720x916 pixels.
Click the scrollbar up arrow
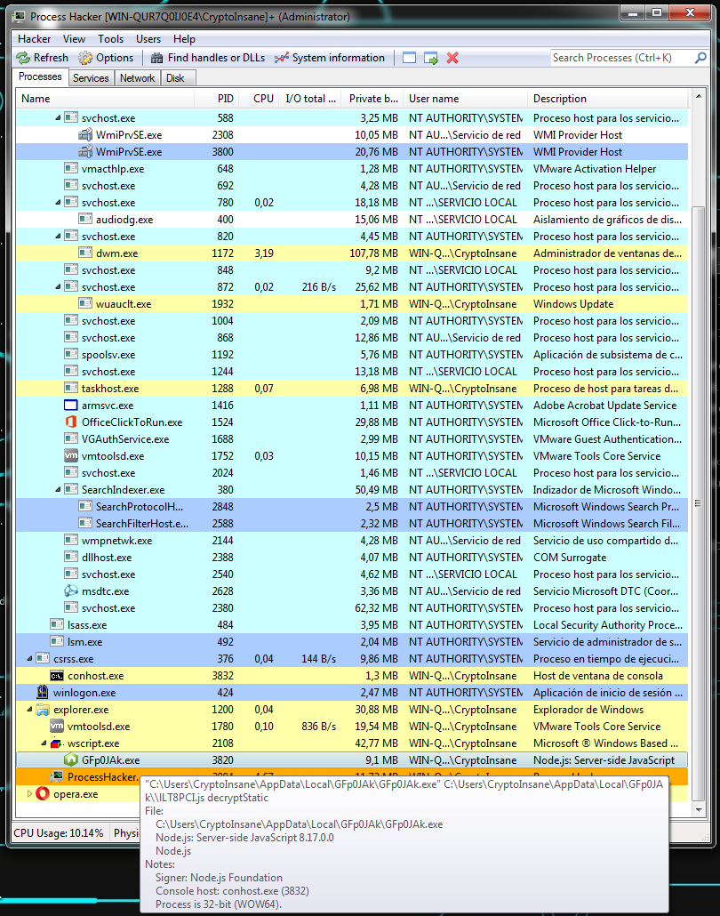[x=699, y=96]
